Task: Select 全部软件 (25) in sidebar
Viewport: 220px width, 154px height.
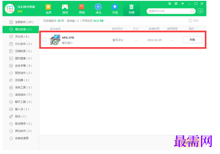Action: point(21,22)
